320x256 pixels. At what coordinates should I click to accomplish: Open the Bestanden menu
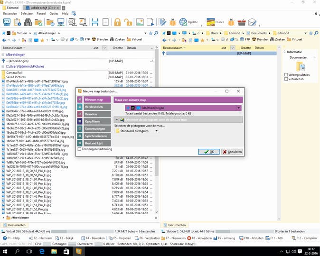tap(10, 14)
